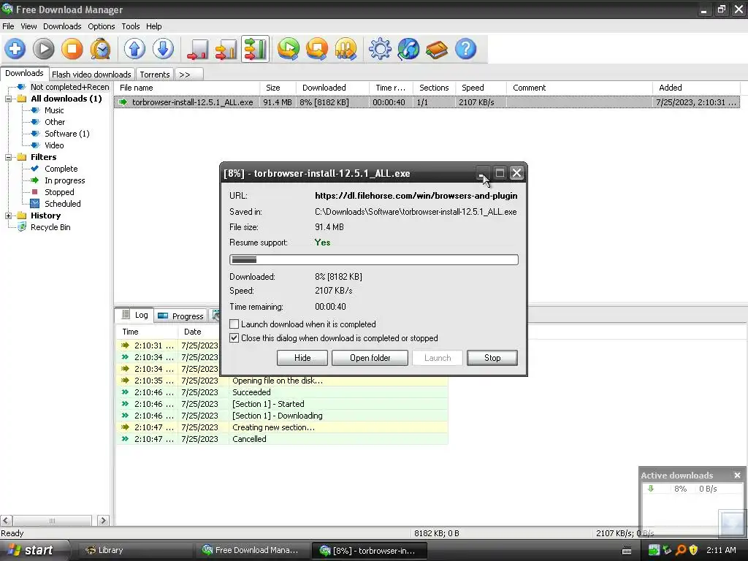The width and height of the screenshot is (748, 561).
Task: Show more tabs with >> button
Action: [189, 75]
